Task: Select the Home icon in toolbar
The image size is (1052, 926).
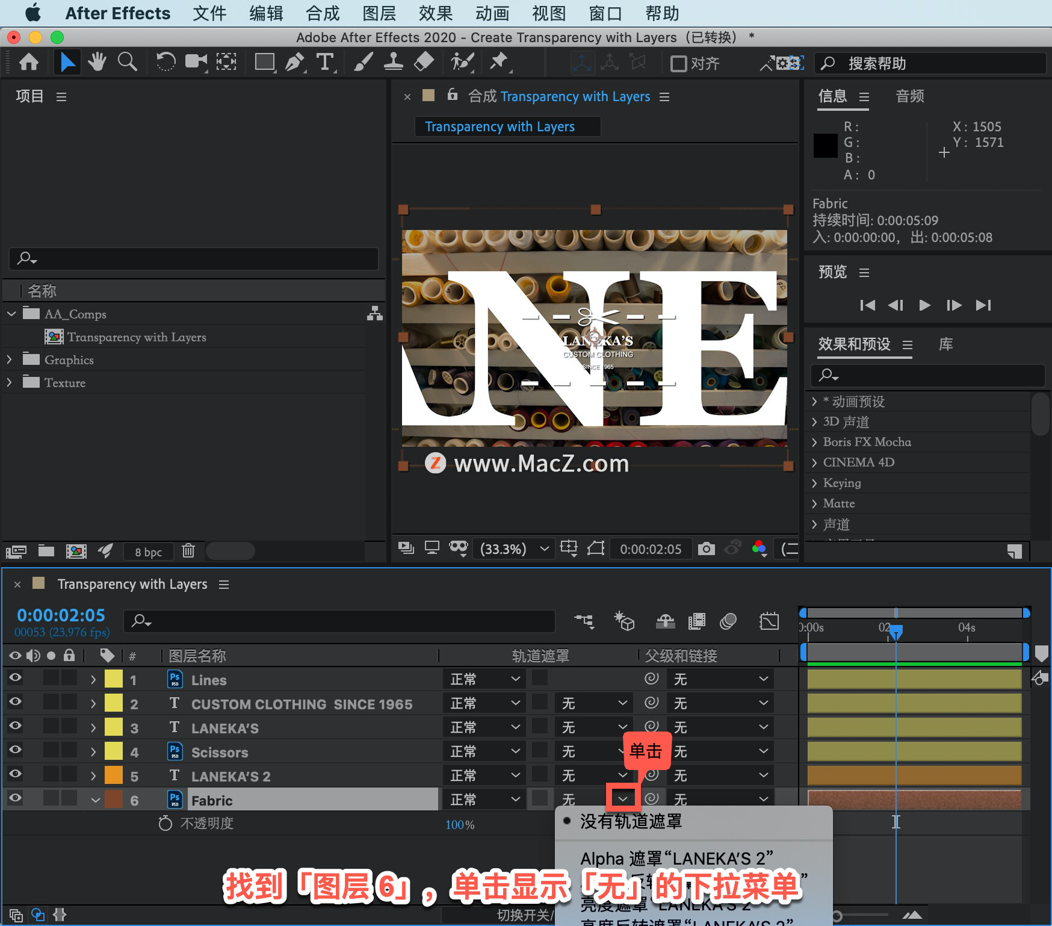Action: pyautogui.click(x=28, y=62)
